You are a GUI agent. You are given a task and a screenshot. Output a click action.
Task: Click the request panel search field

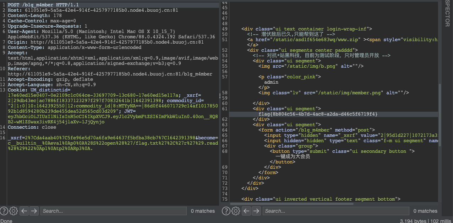pos(113,211)
